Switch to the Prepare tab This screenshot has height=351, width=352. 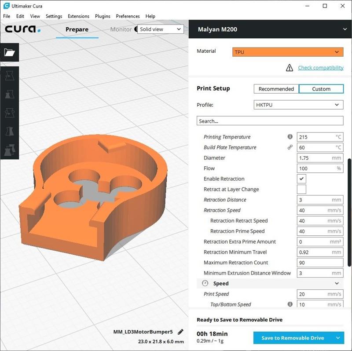click(x=77, y=29)
